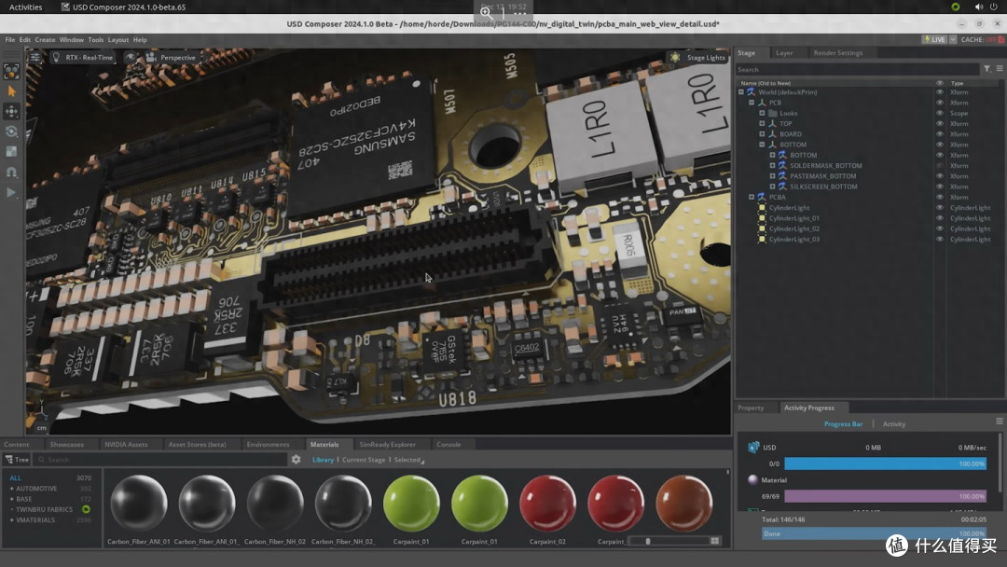
Task: Toggle visibility of CylinderLight_01
Action: coord(940,218)
